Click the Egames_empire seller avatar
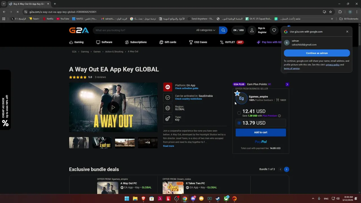The width and height of the screenshot is (361, 203). (241, 98)
